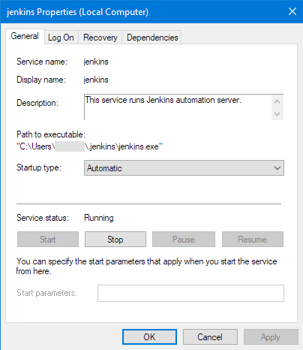303x350 pixels.
Task: Click the 'Service status:' label
Action: click(43, 218)
